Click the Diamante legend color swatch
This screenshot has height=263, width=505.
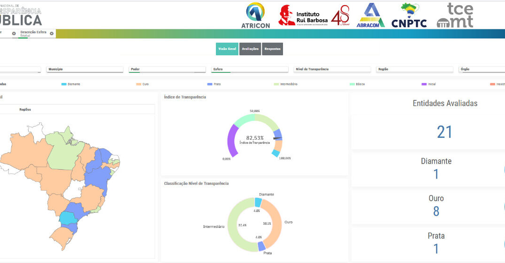[64, 84]
